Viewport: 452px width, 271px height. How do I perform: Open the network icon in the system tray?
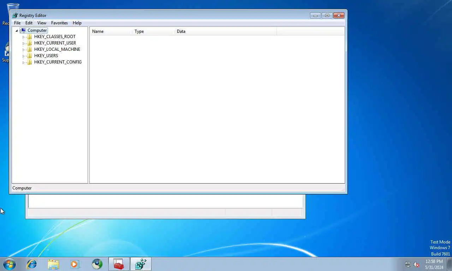click(408, 264)
